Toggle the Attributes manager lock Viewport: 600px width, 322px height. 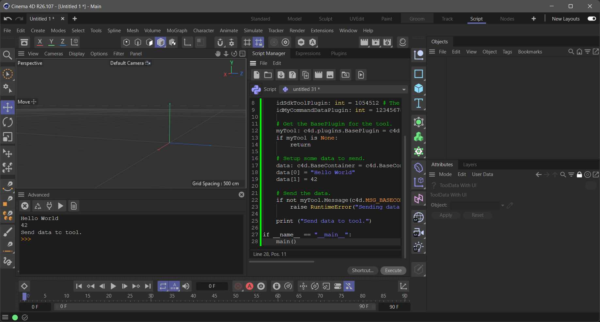pyautogui.click(x=579, y=174)
